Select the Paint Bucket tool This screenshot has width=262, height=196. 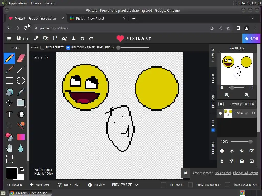pyautogui.click(x=9, y=92)
